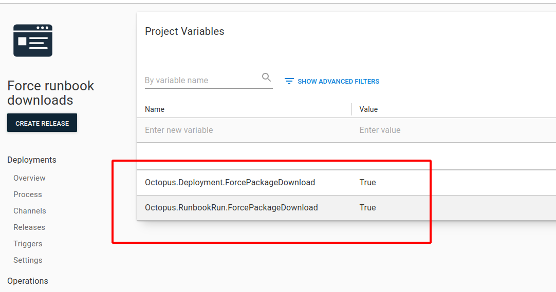Select the Operations section heading
Viewport: 556px width, 292px height.
[x=28, y=281]
